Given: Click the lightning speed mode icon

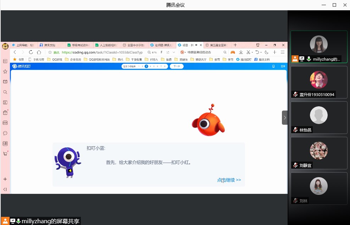Looking at the screenshot, I should click(x=161, y=52).
